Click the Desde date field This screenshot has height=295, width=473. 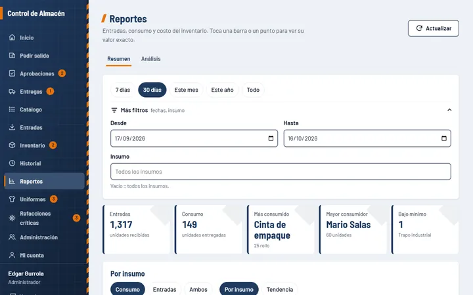(194, 138)
